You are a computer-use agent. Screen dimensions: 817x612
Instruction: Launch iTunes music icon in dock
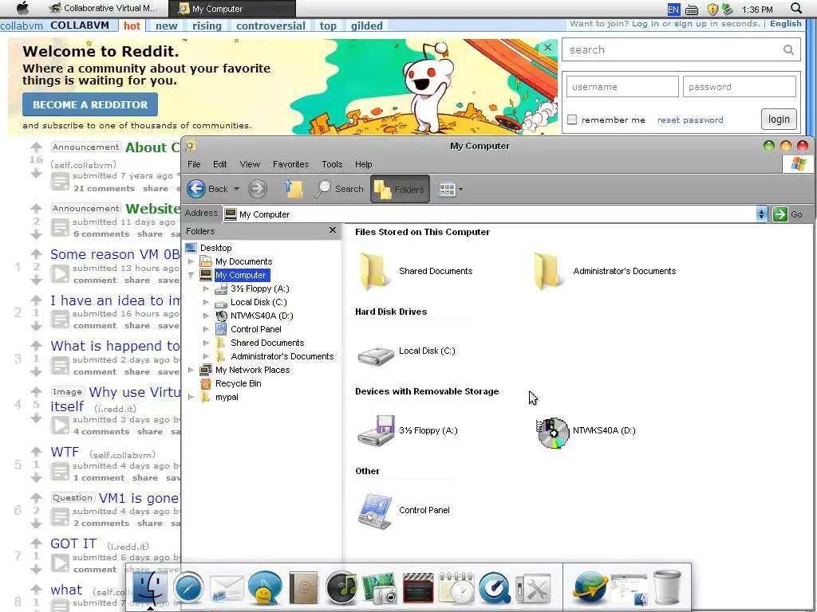[x=341, y=589]
